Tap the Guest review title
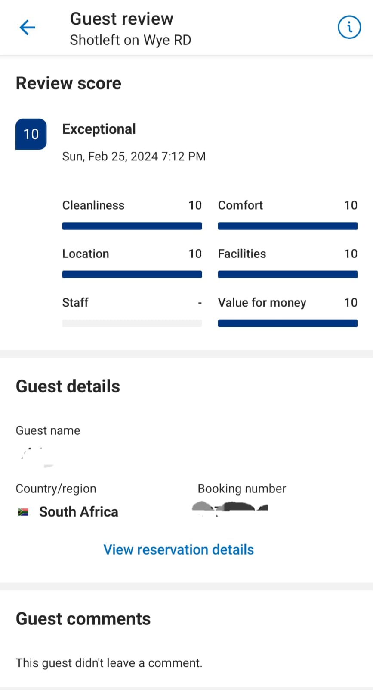 (x=122, y=19)
